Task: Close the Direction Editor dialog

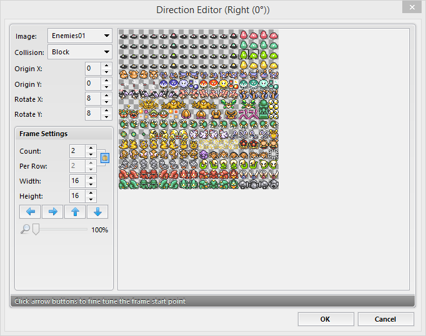Action: pos(412,7)
